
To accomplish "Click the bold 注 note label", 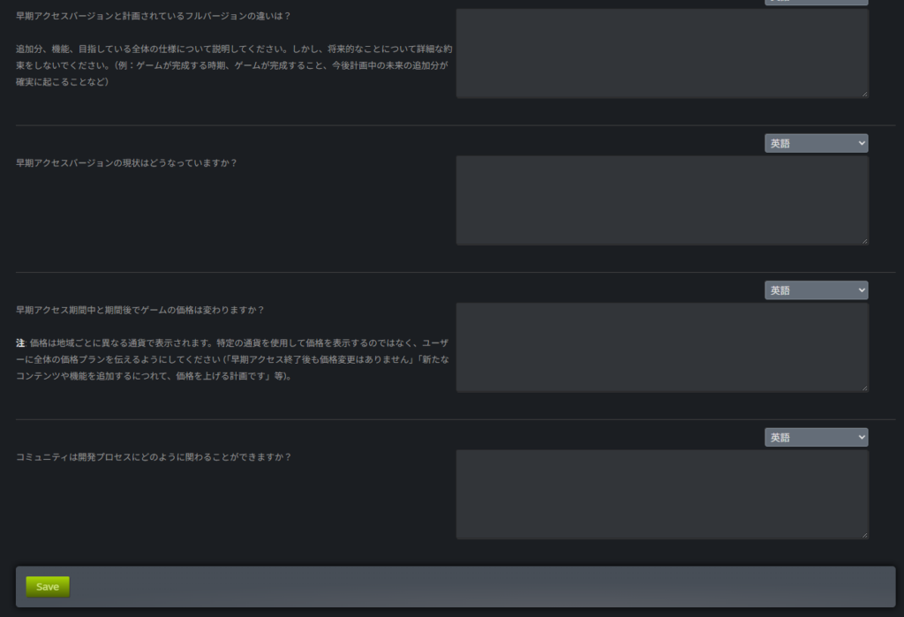I will 20,342.
